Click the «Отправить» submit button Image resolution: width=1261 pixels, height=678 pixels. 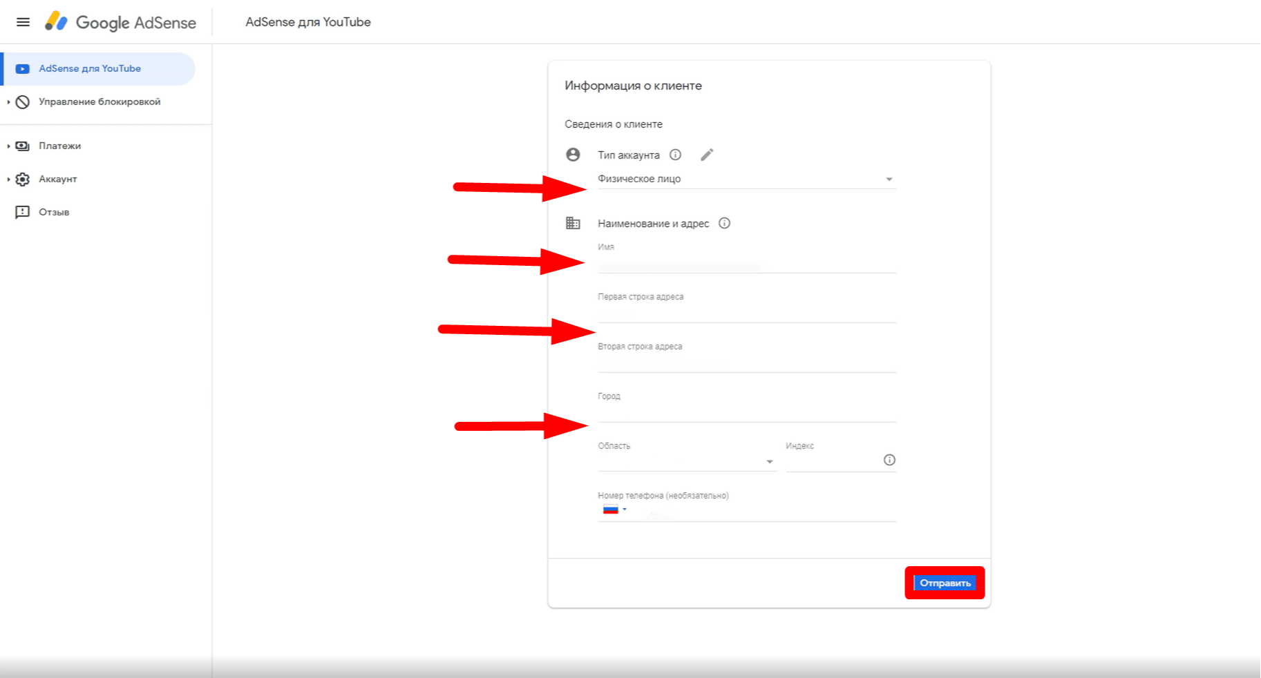(x=945, y=583)
